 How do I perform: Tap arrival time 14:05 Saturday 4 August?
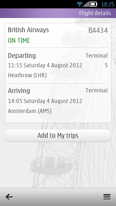click(x=45, y=101)
